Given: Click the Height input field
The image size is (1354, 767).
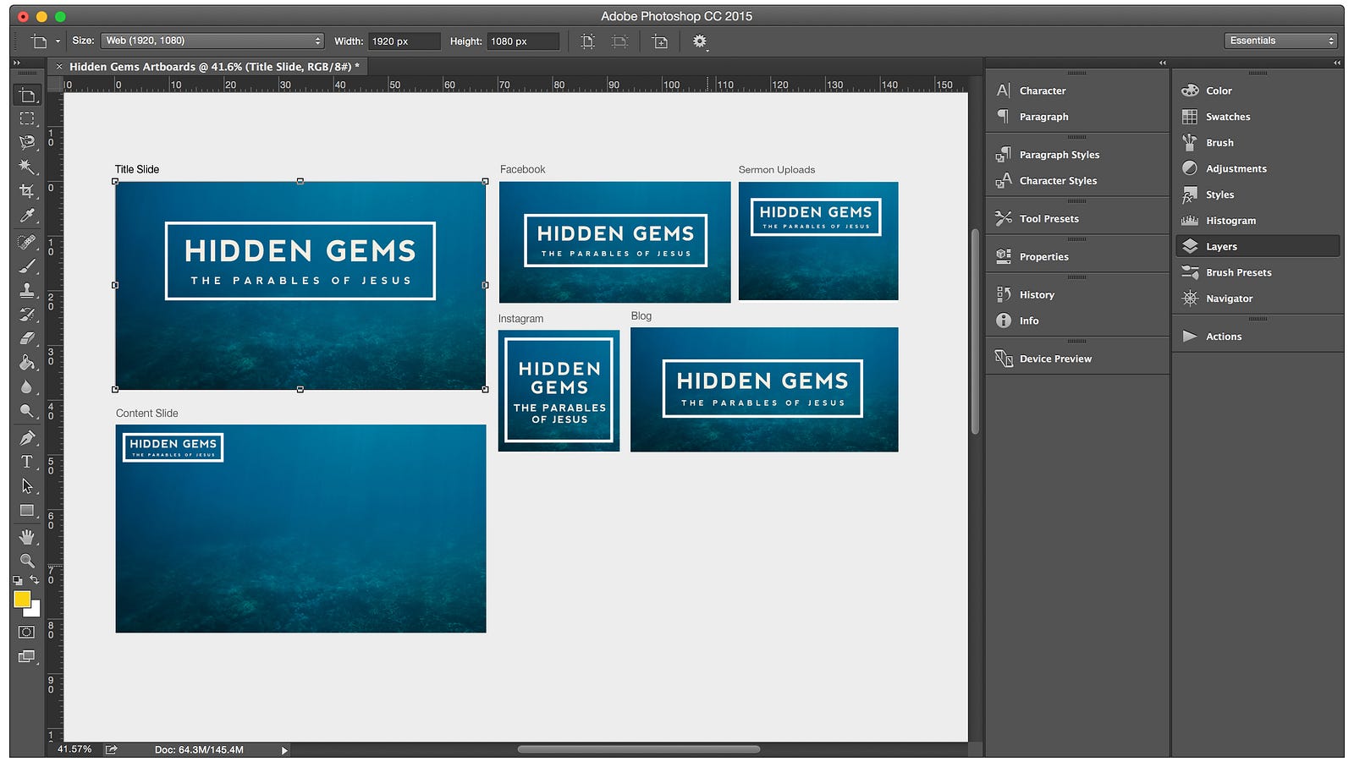Looking at the screenshot, I should tap(523, 41).
